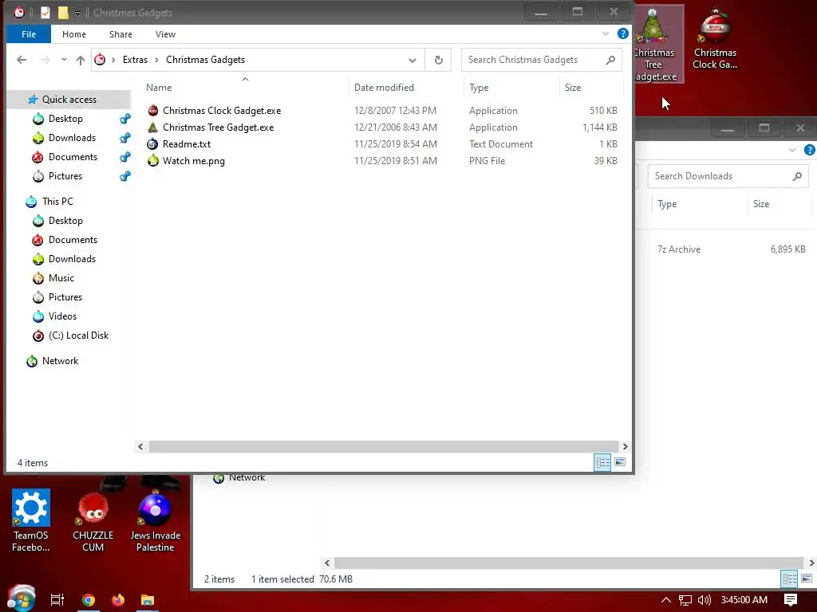Viewport: 817px width, 612px height.
Task: Open Music under This PC
Action: pos(61,278)
